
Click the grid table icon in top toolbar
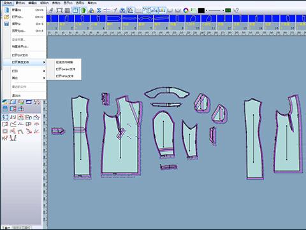pyautogui.click(x=67, y=10)
